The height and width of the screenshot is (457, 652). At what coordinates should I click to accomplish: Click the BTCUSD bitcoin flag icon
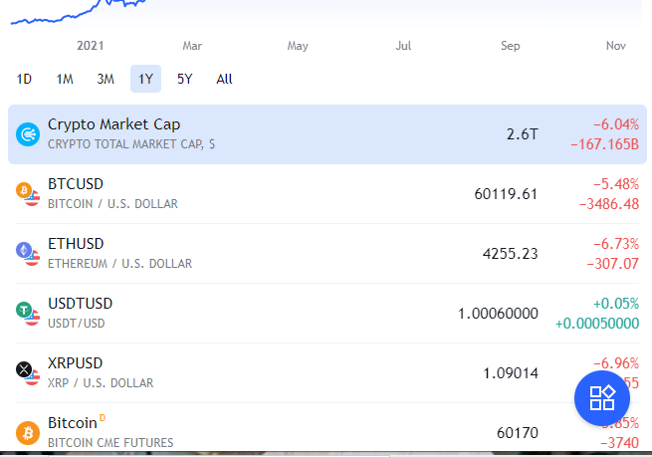[x=28, y=194]
